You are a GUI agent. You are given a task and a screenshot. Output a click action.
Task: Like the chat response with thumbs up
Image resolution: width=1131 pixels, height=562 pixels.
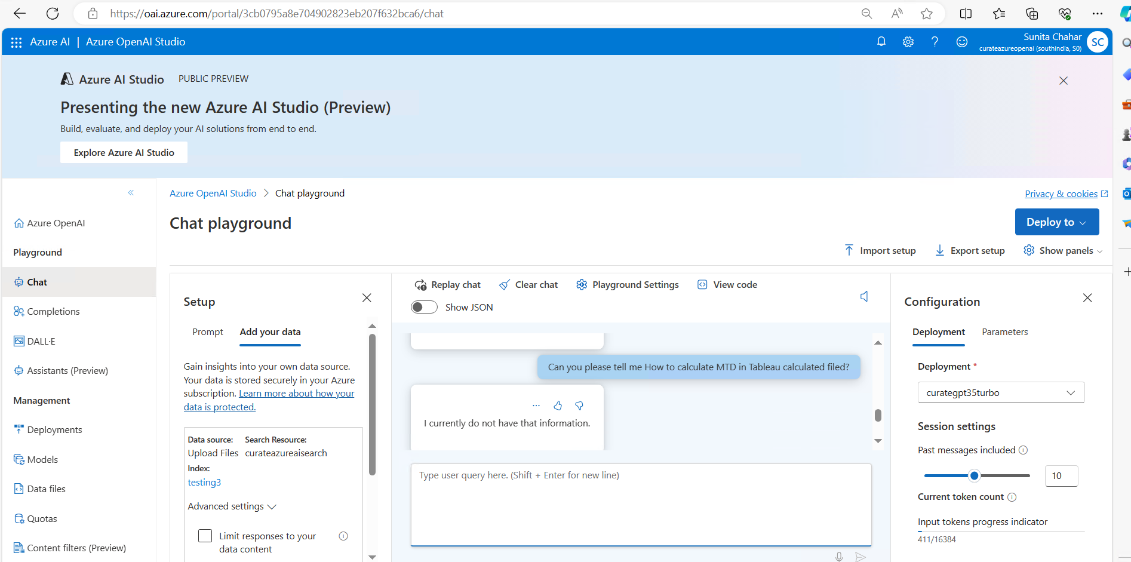558,406
